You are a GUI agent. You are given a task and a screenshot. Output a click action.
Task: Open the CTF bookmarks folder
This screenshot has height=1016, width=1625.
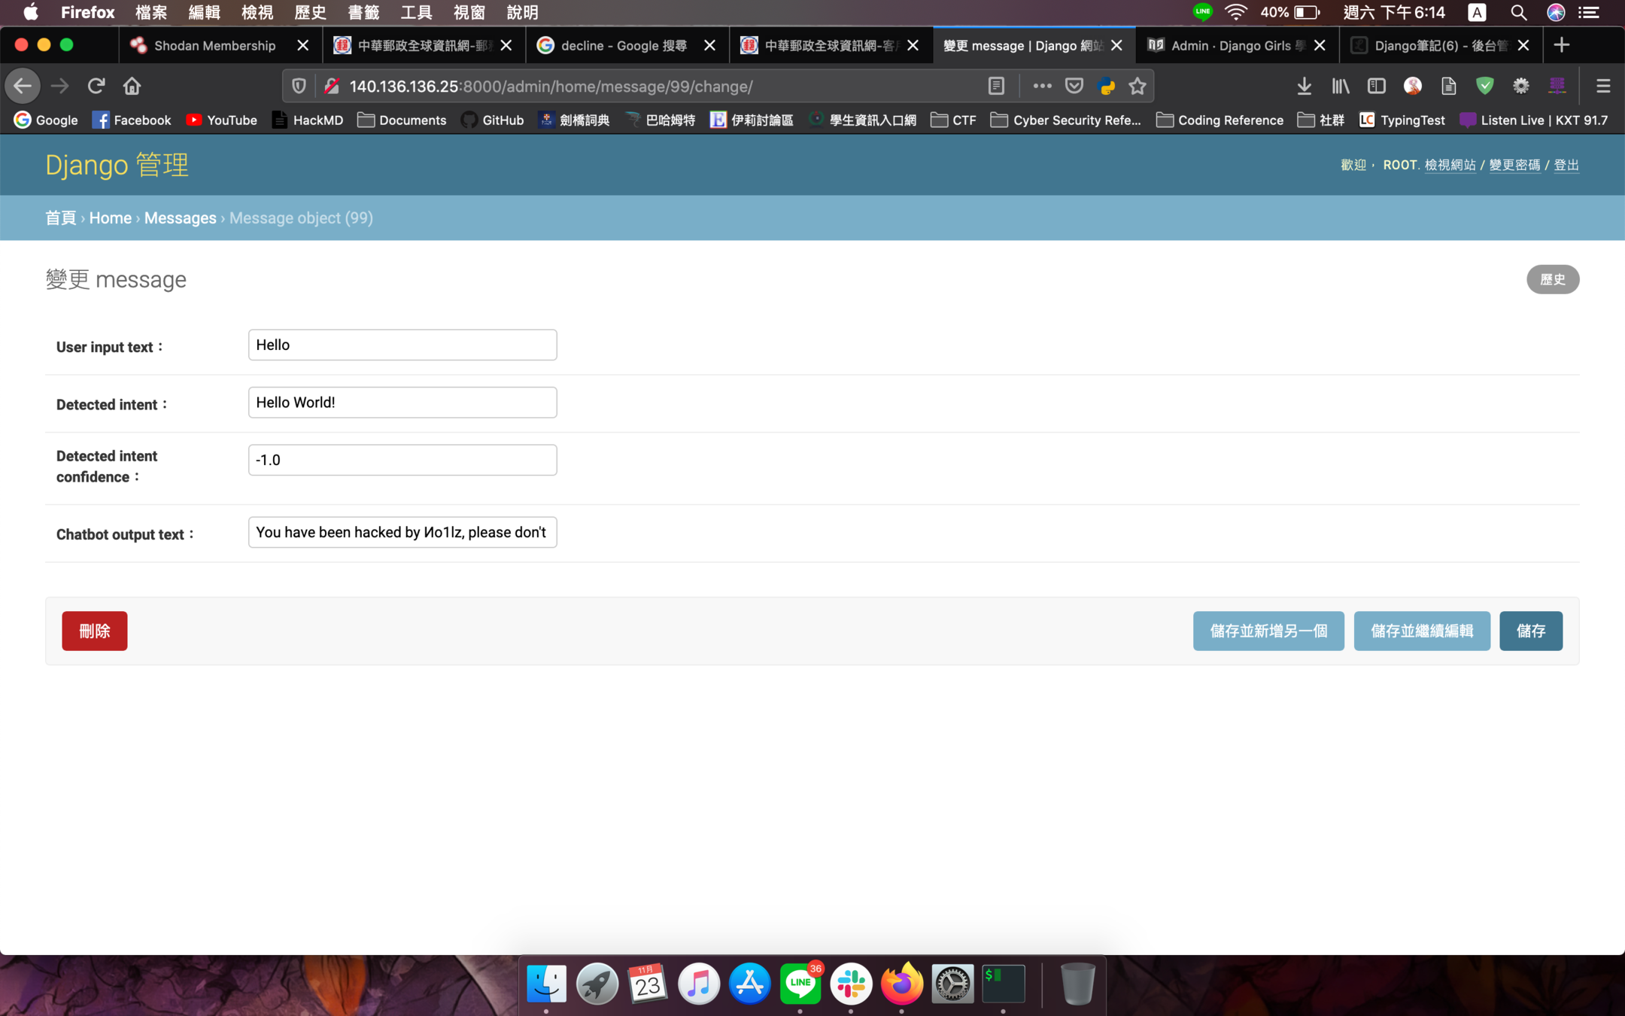(953, 120)
